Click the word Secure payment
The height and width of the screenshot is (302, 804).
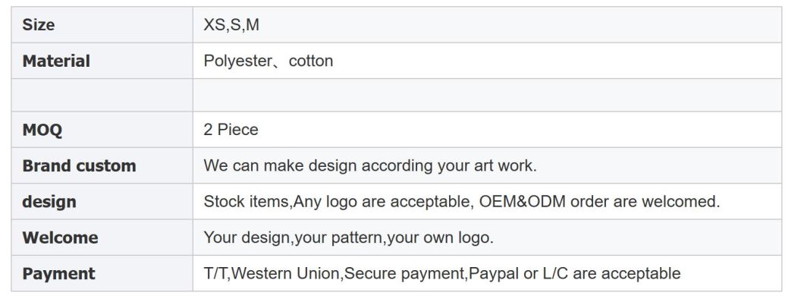[x=404, y=273]
